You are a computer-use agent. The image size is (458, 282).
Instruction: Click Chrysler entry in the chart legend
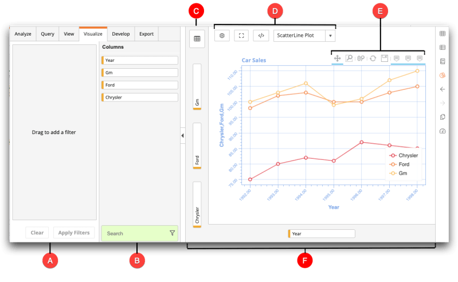tap(404, 155)
